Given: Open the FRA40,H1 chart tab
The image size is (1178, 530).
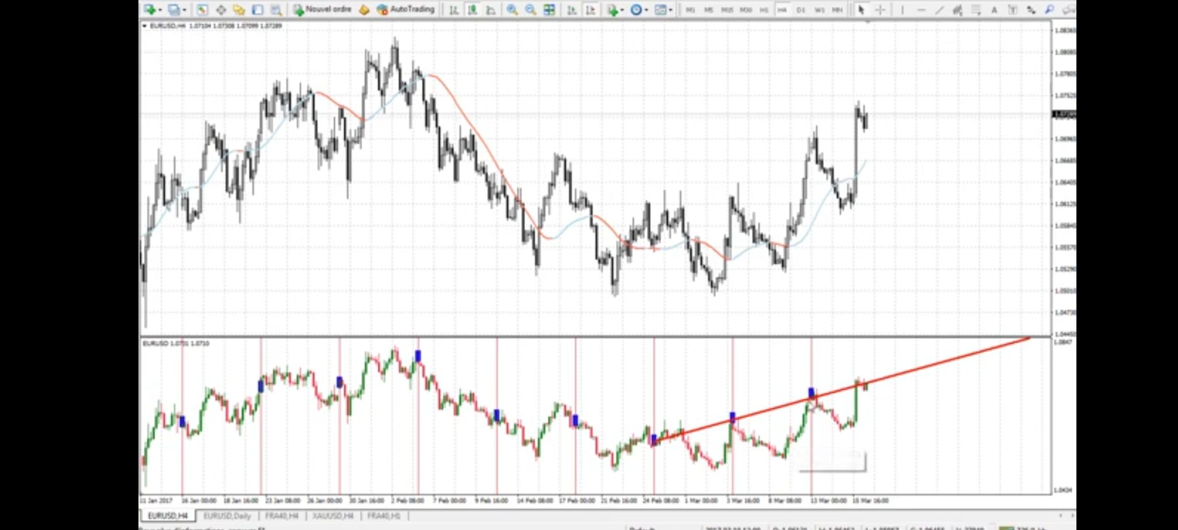Looking at the screenshot, I should point(384,516).
